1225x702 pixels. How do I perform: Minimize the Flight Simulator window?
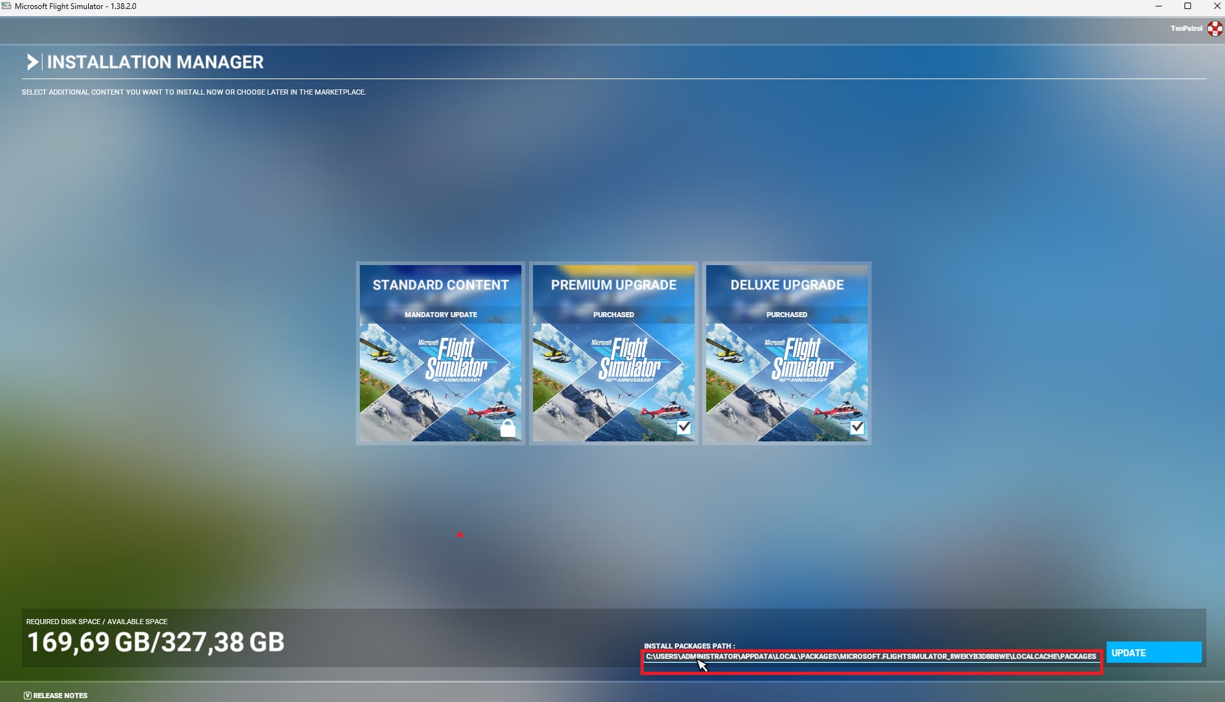click(x=1159, y=6)
